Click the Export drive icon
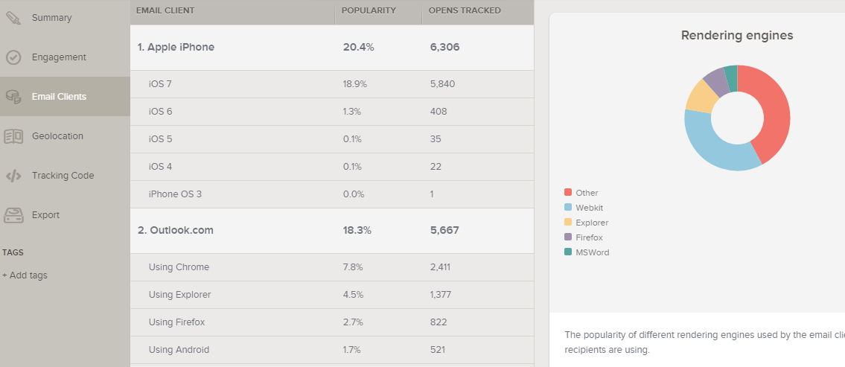845x367 pixels. point(13,215)
